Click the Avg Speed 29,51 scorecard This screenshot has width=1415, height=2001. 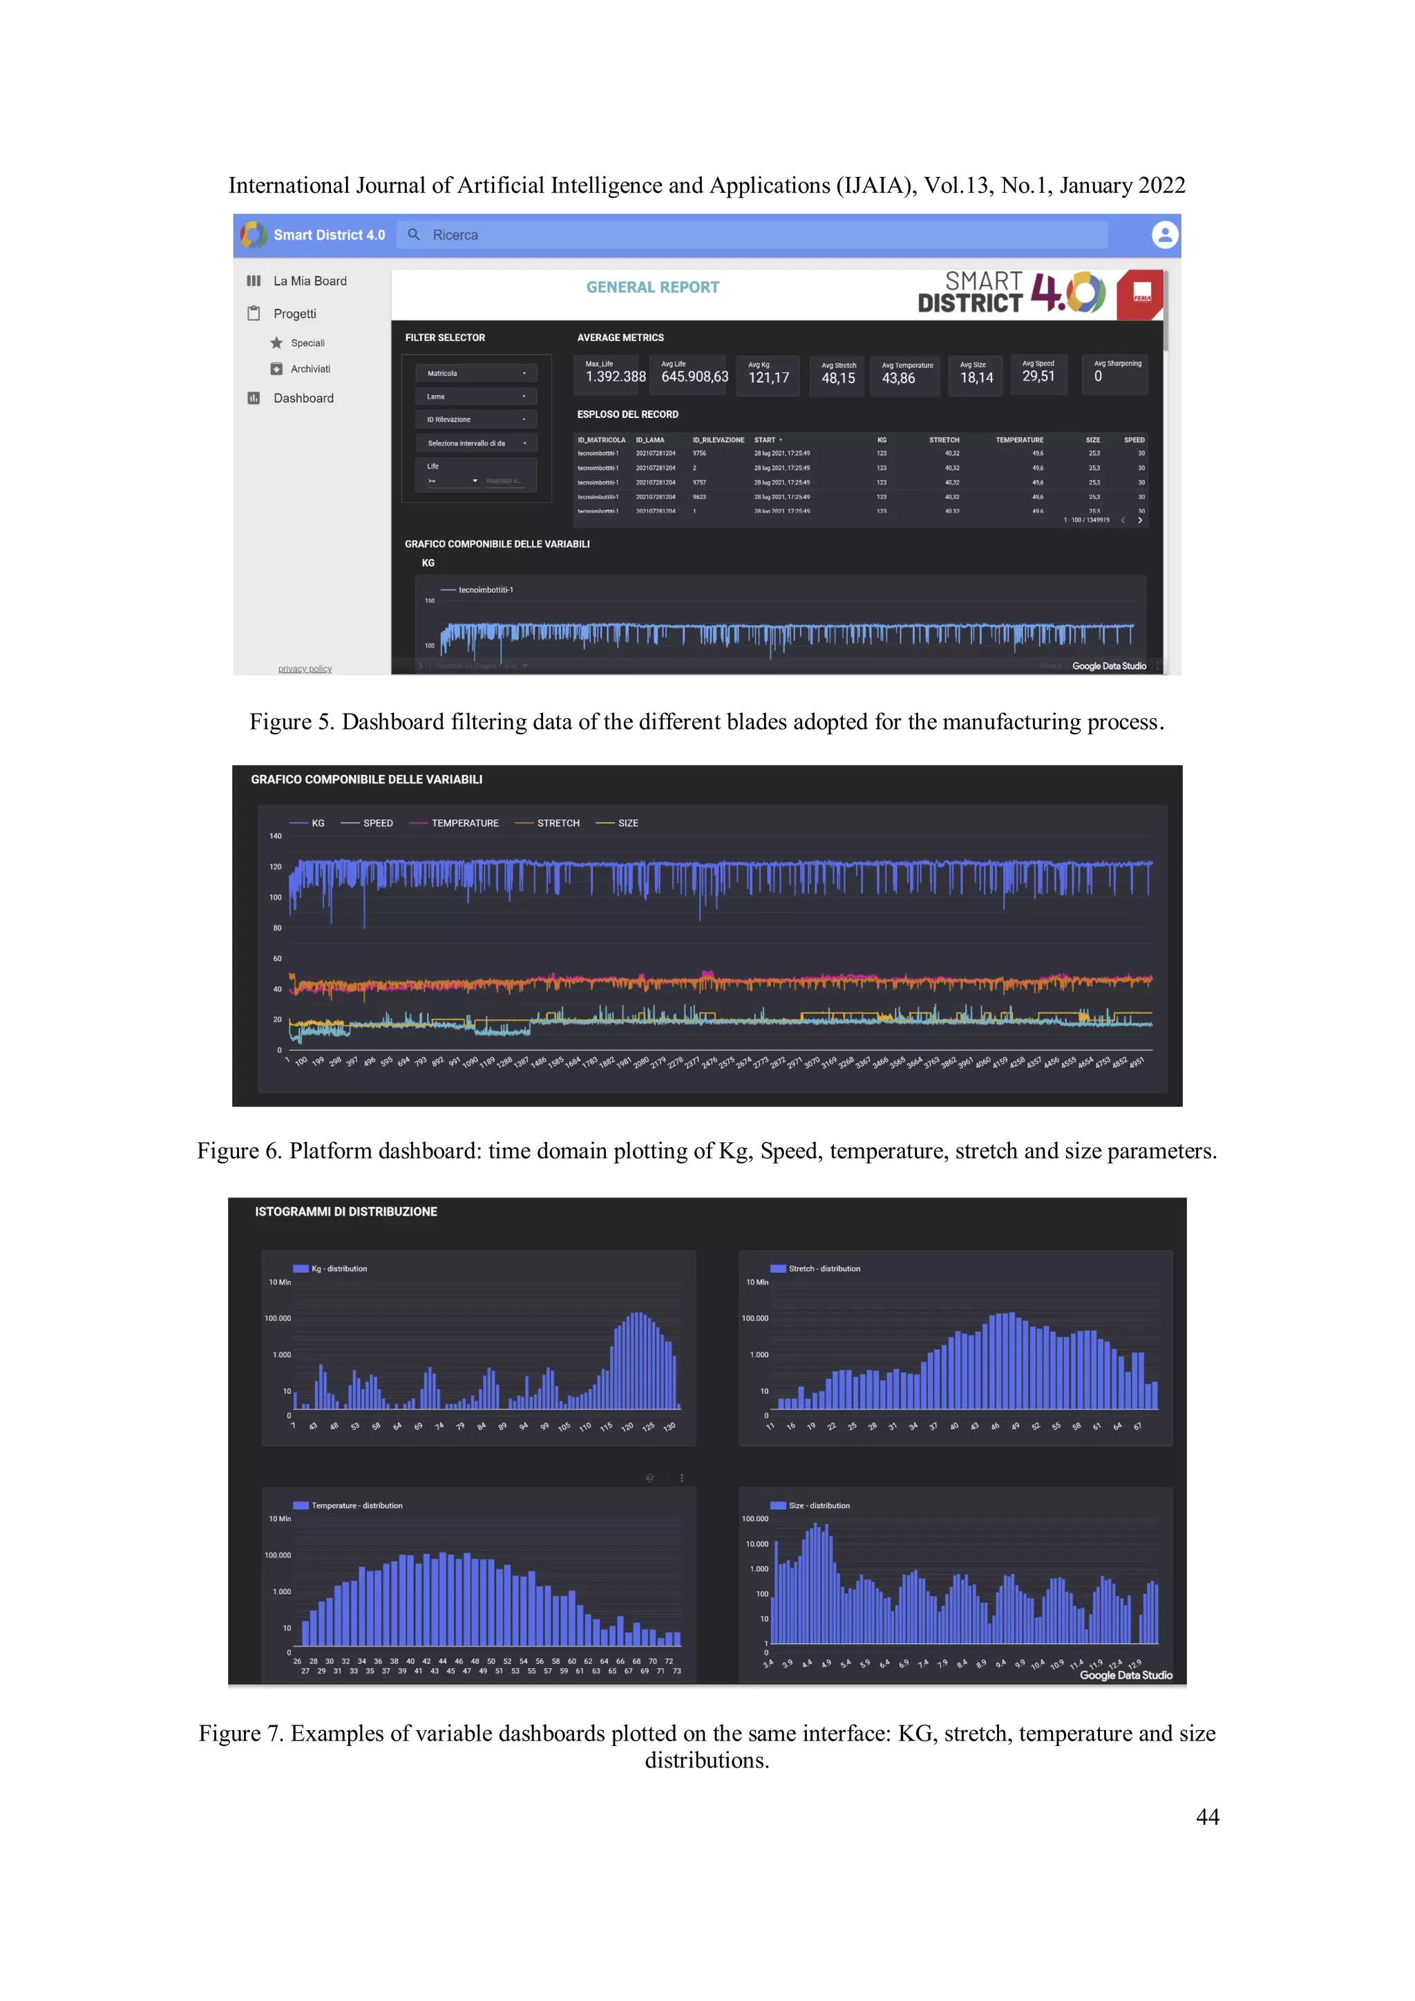coord(1038,374)
